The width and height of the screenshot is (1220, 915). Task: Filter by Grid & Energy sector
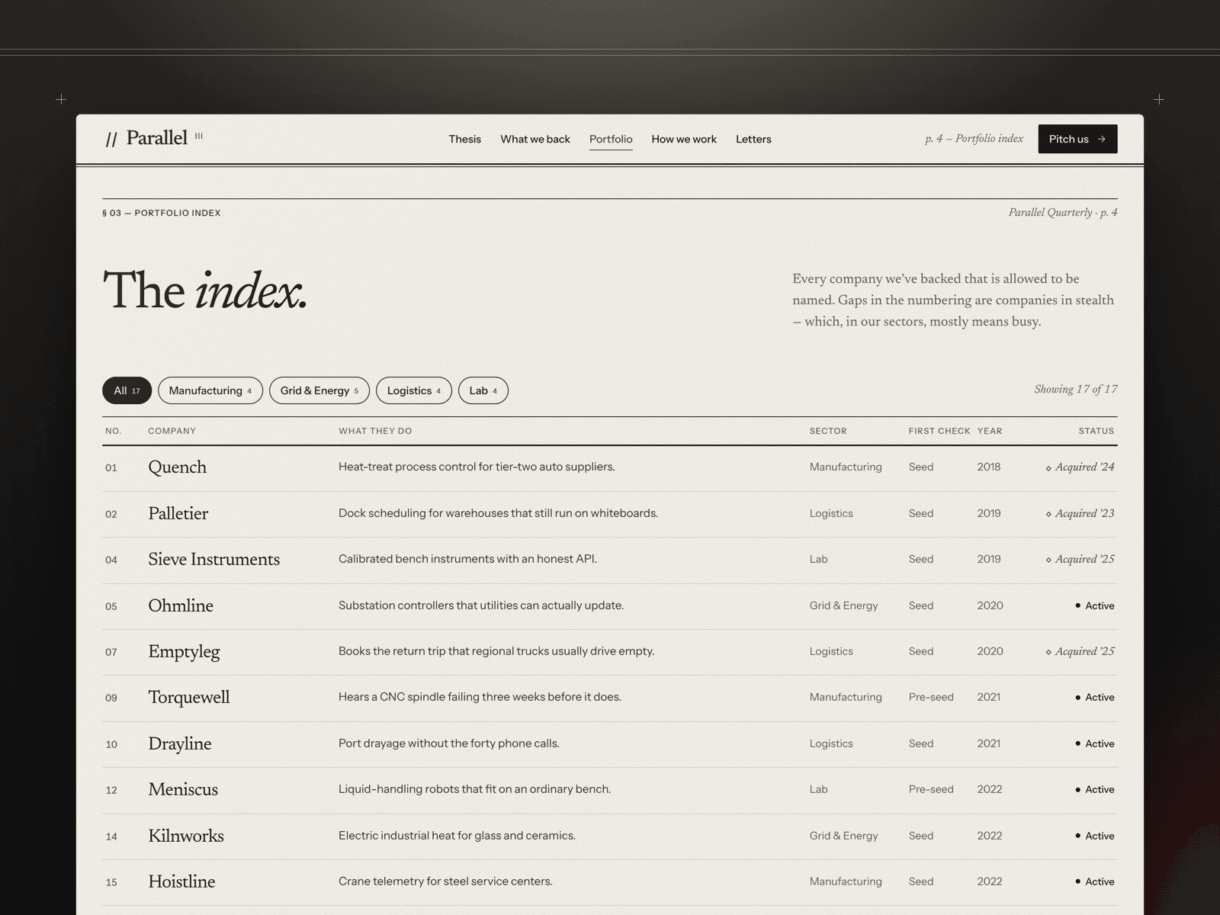click(x=319, y=390)
